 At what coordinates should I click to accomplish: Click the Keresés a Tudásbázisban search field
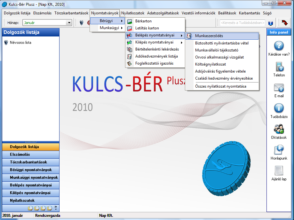242,23
